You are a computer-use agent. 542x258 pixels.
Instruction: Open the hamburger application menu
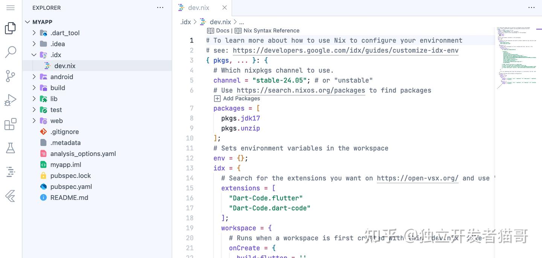pos(11,8)
